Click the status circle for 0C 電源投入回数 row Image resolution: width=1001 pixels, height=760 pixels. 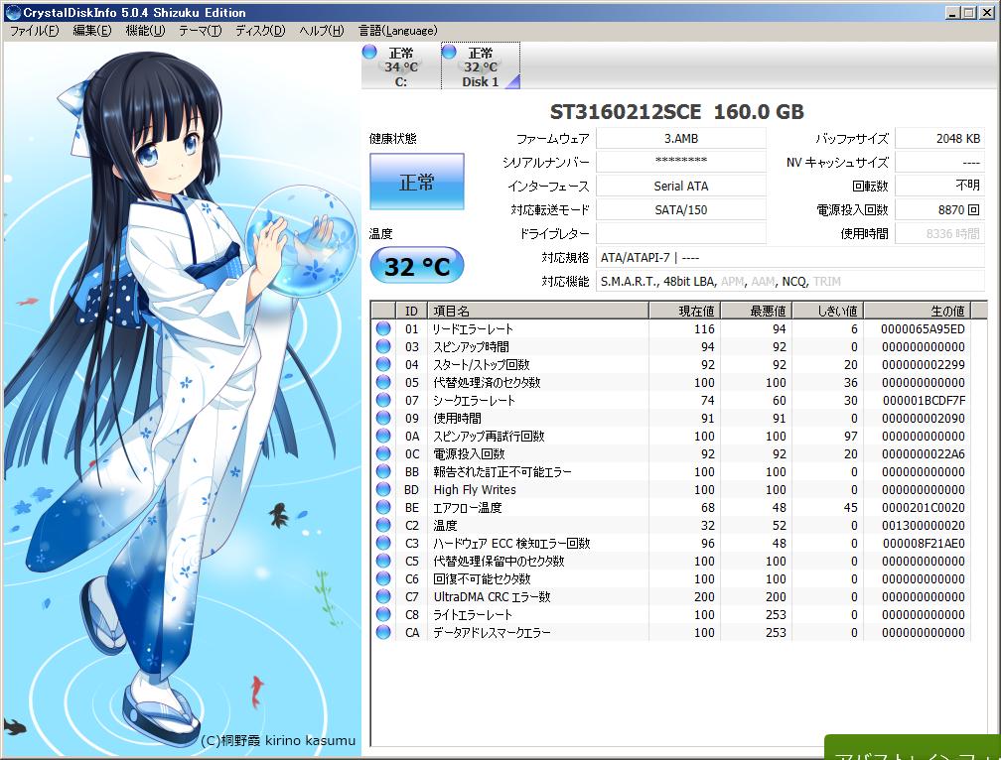pos(383,454)
